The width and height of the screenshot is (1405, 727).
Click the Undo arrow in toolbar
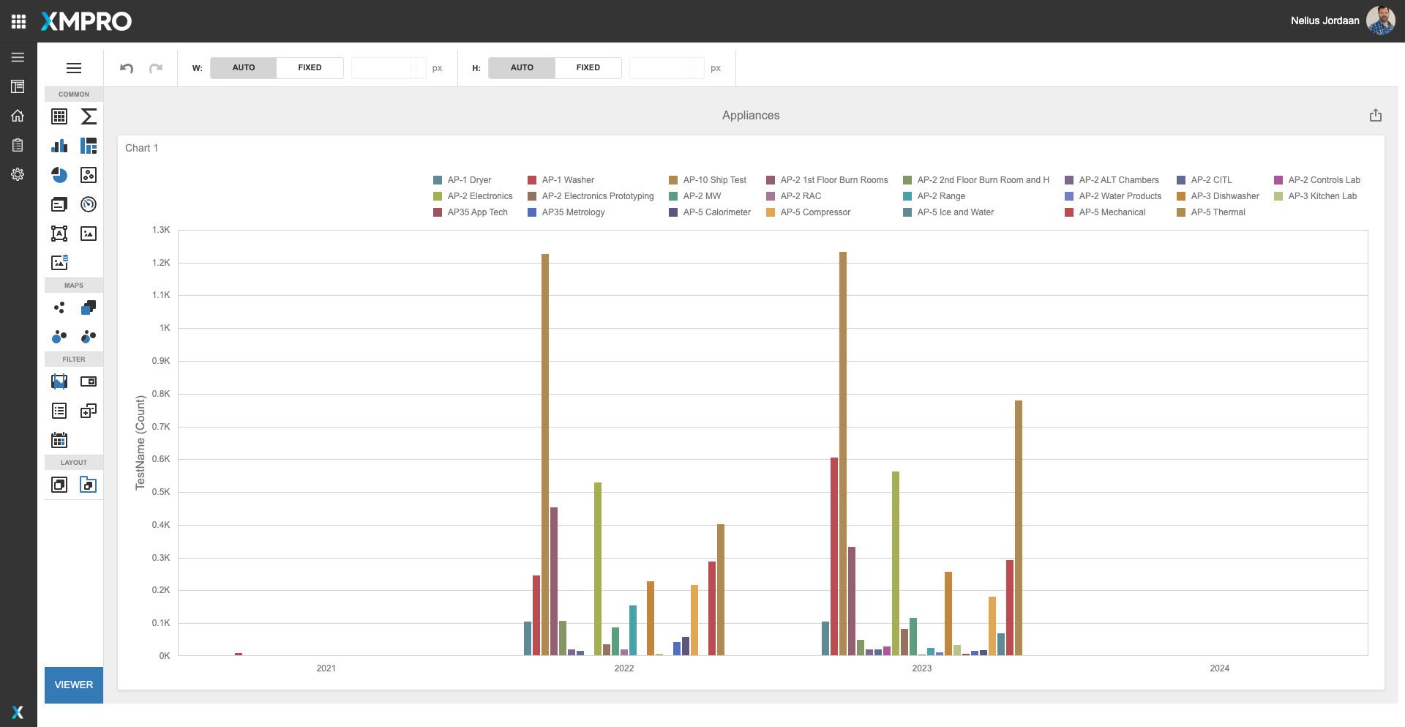(x=127, y=68)
